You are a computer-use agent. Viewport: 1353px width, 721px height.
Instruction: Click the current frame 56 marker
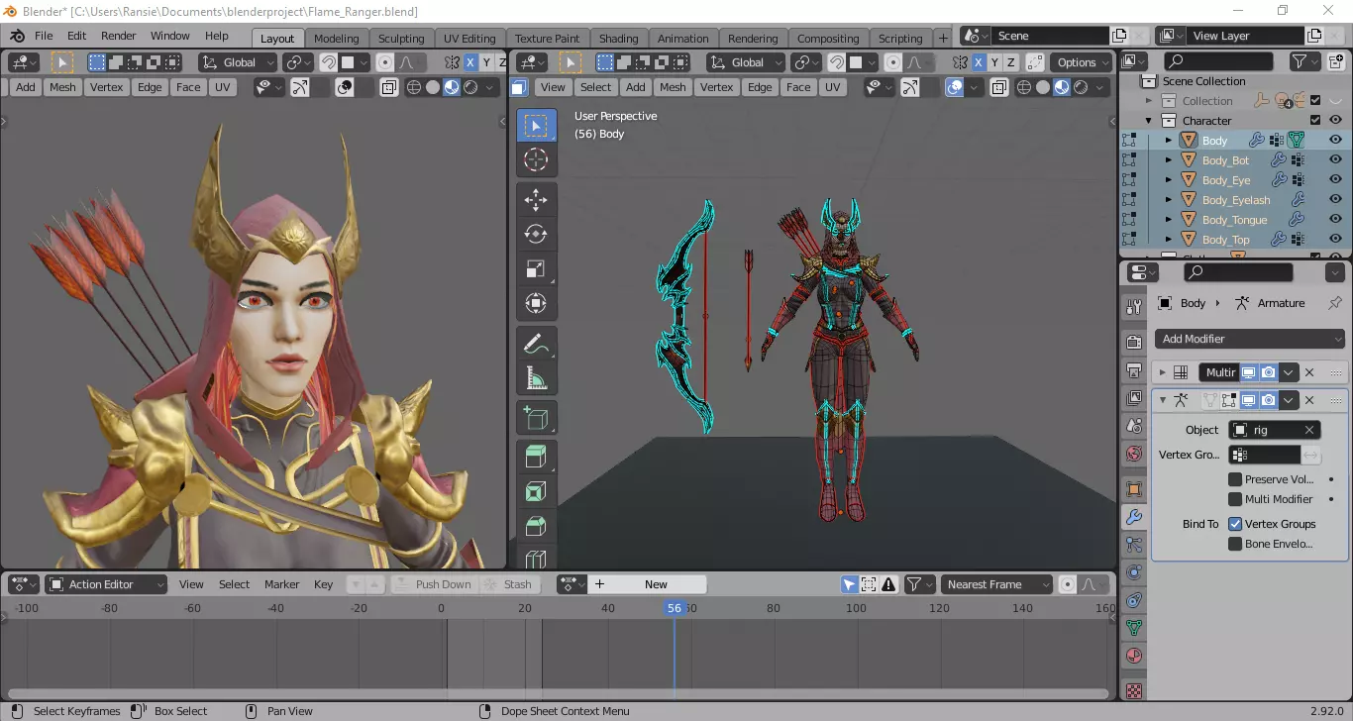675,608
